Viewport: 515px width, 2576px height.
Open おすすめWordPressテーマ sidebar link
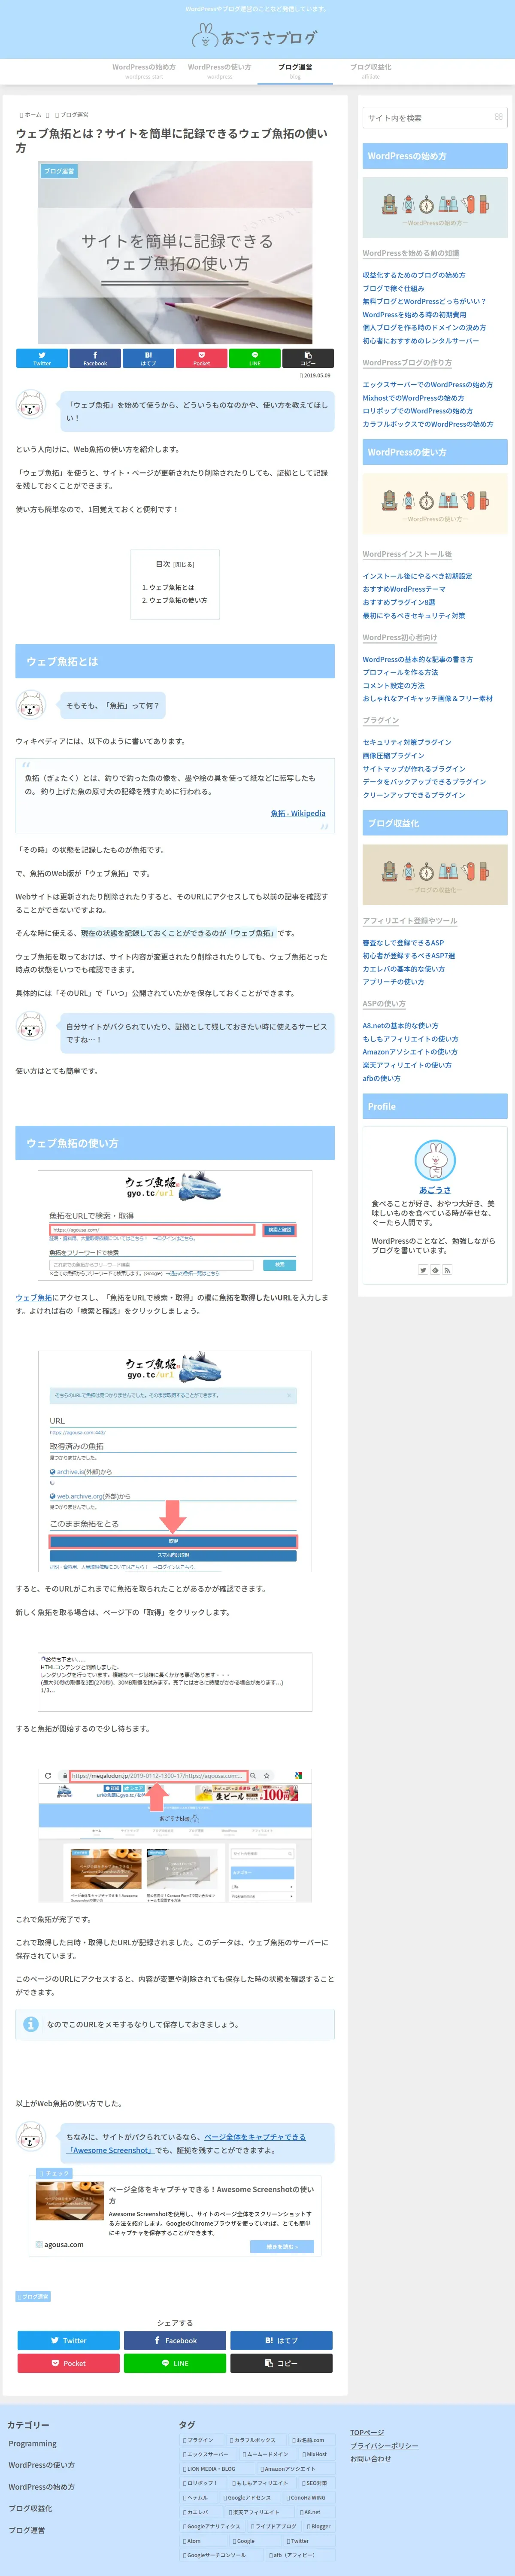404,589
